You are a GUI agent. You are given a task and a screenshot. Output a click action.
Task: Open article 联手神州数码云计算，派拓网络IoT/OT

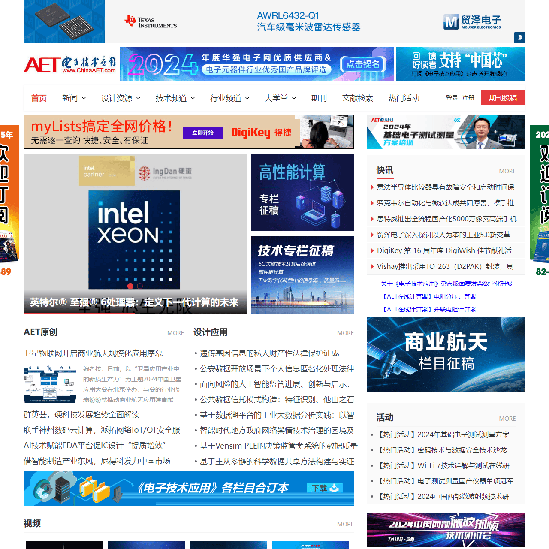pyautogui.click(x=102, y=430)
